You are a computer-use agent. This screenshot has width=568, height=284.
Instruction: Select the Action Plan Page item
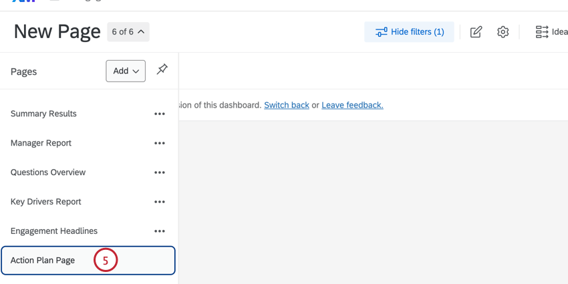pos(43,261)
